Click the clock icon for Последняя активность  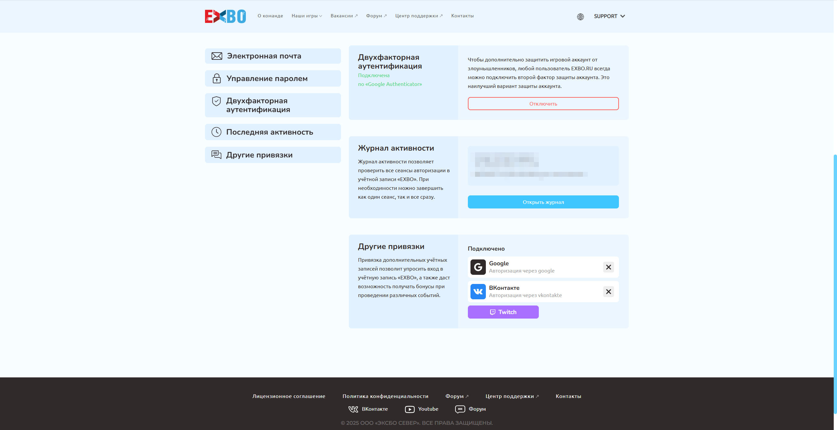coord(216,132)
